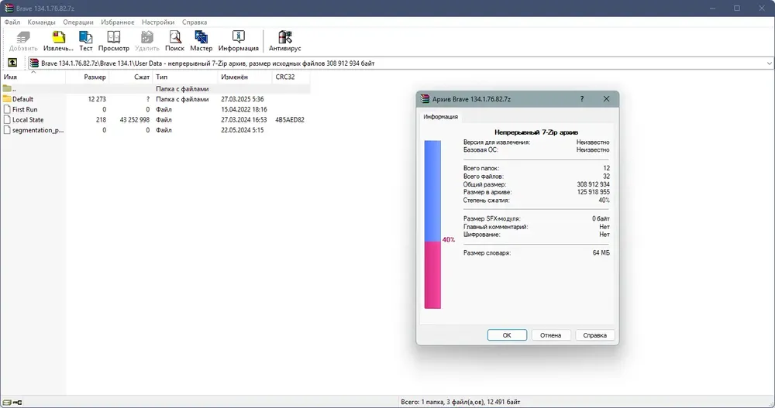Click the question mark help button in dialog title

(x=582, y=99)
